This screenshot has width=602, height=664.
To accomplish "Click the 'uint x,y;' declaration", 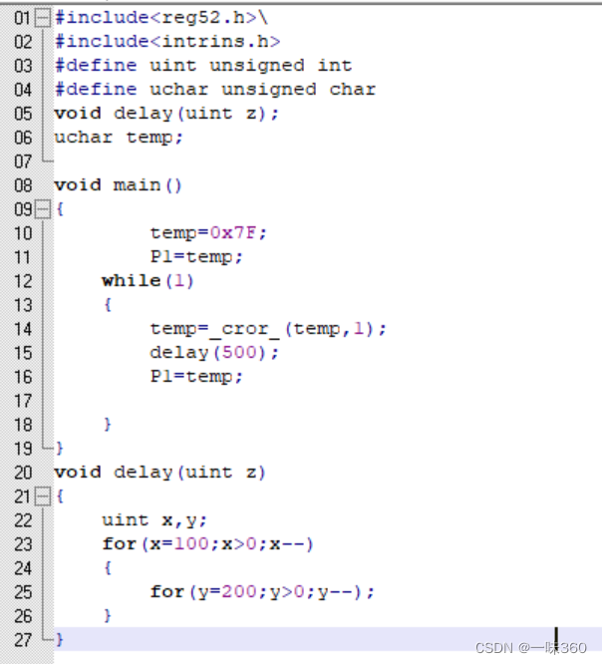I will (x=154, y=520).
